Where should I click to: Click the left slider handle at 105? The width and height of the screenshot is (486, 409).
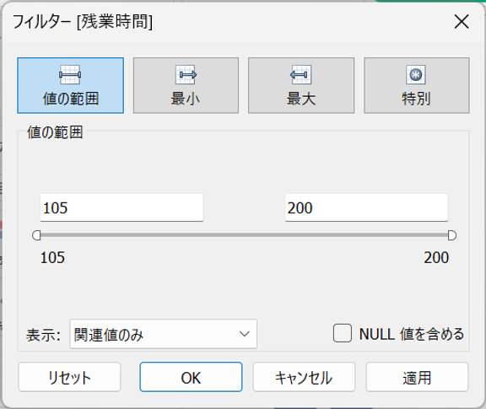(36, 235)
